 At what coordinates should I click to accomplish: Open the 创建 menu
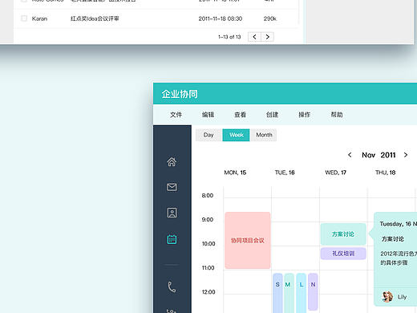pyautogui.click(x=272, y=115)
